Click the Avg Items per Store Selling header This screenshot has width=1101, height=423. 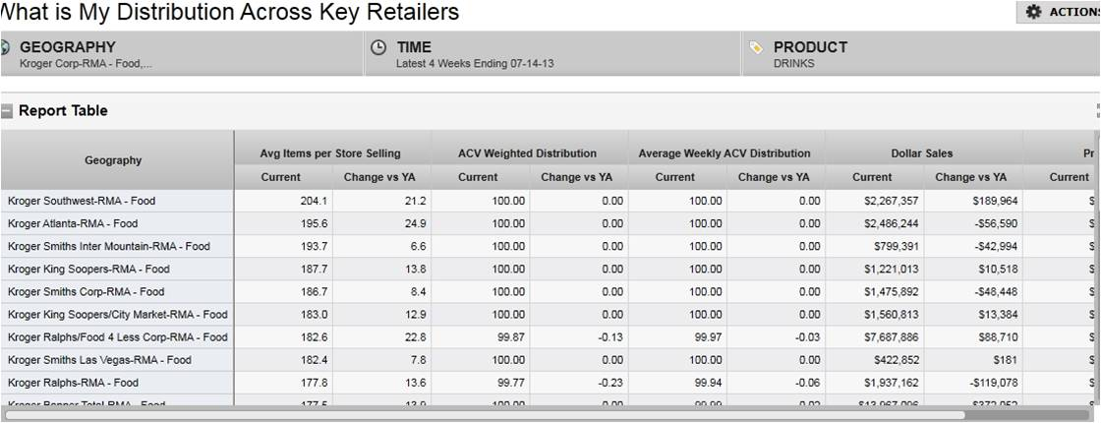coord(330,152)
